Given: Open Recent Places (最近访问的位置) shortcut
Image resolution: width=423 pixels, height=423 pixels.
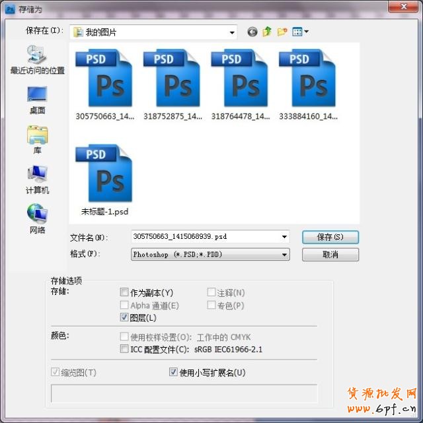Looking at the screenshot, I should point(37,59).
